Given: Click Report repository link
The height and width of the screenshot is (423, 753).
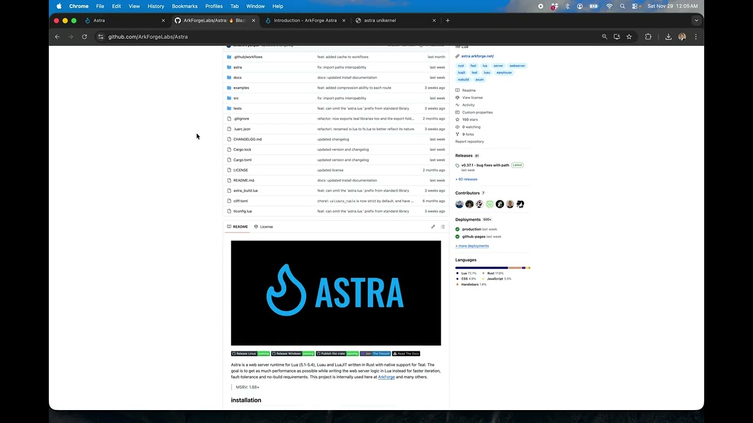Looking at the screenshot, I should pyautogui.click(x=469, y=142).
